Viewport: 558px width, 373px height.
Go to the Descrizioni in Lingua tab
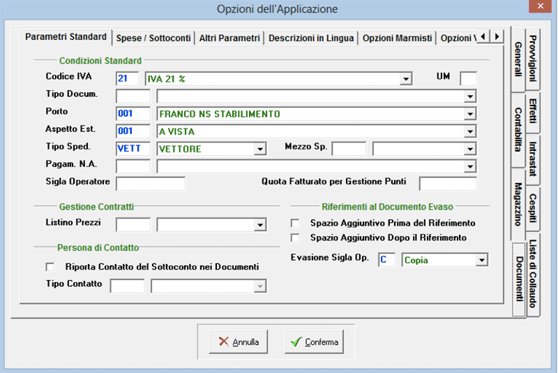(x=311, y=38)
